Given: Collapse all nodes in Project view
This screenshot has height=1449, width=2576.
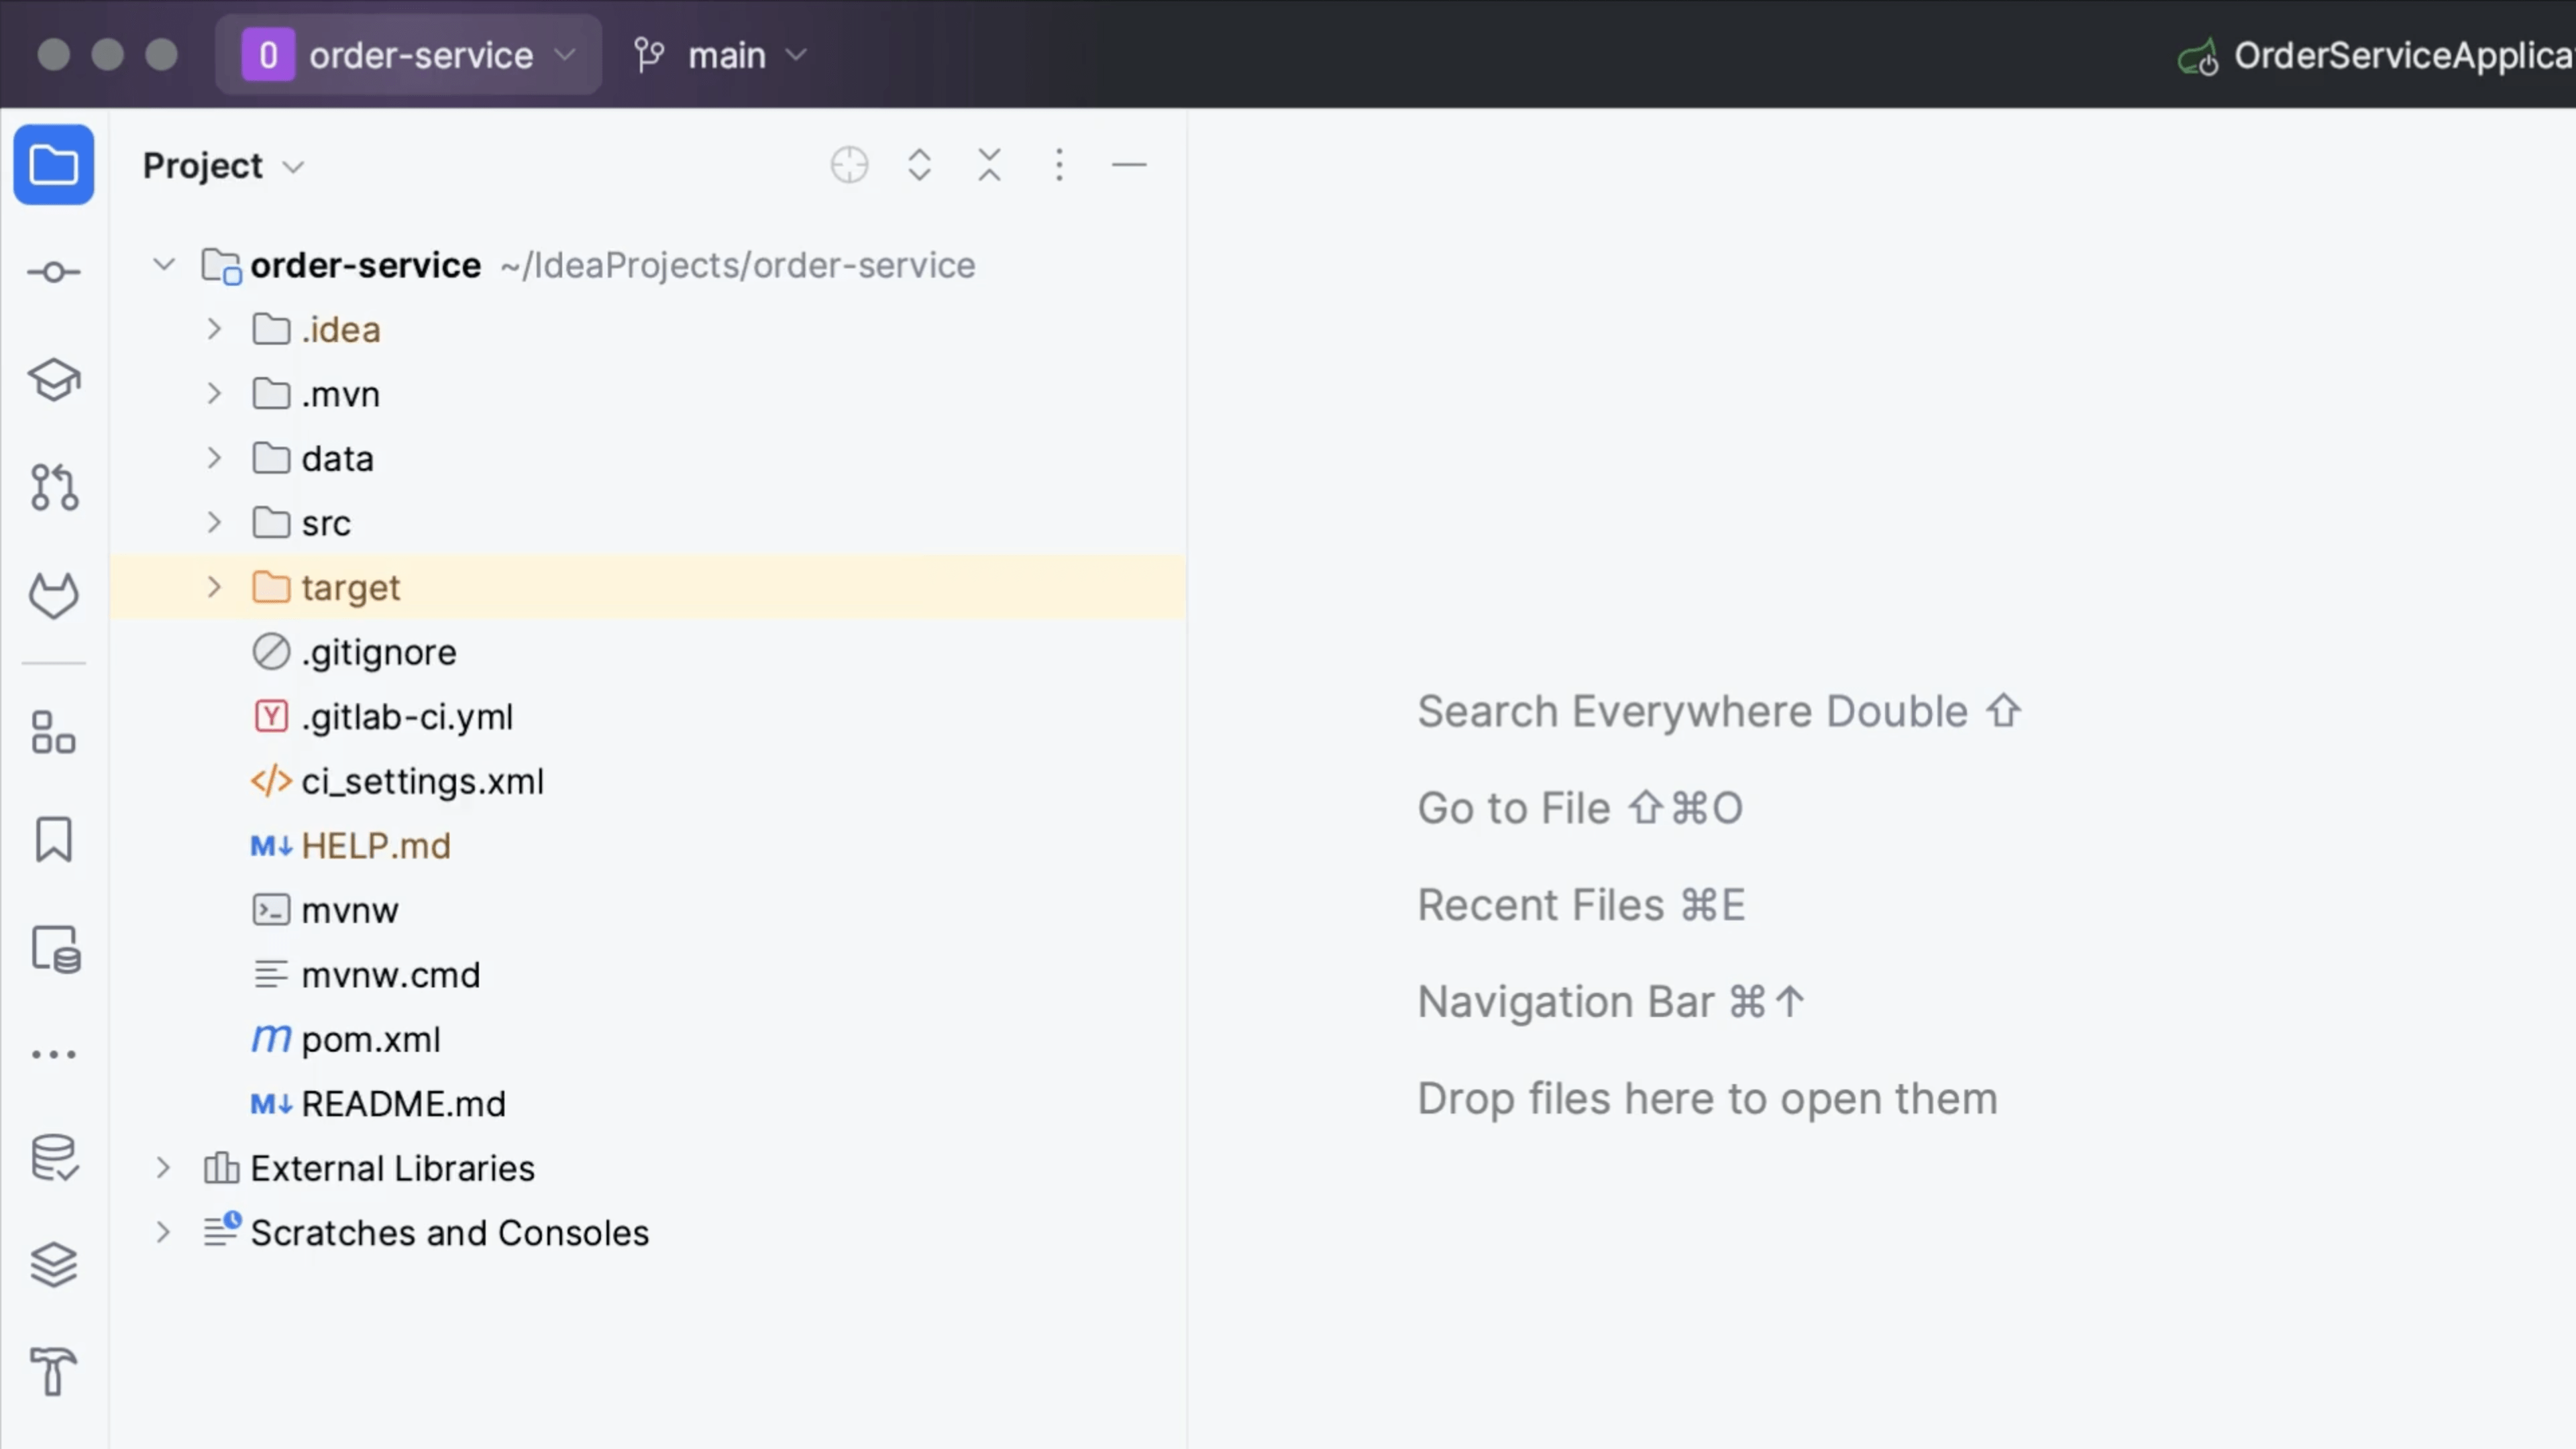Looking at the screenshot, I should (988, 165).
